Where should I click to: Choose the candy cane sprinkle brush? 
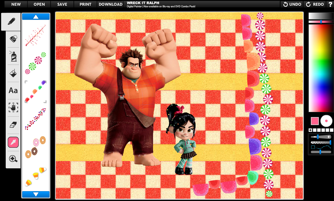(x=35, y=36)
